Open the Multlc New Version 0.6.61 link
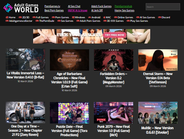184x139 pixels. pos(157,130)
